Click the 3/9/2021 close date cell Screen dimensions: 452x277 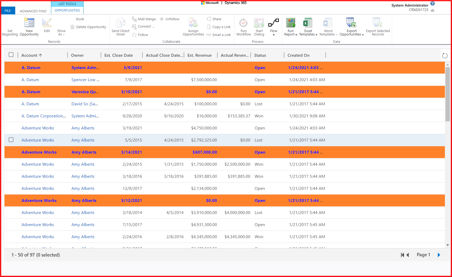(133, 67)
